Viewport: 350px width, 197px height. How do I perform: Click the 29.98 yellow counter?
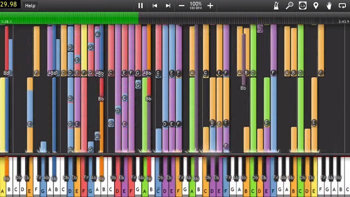coord(8,4)
